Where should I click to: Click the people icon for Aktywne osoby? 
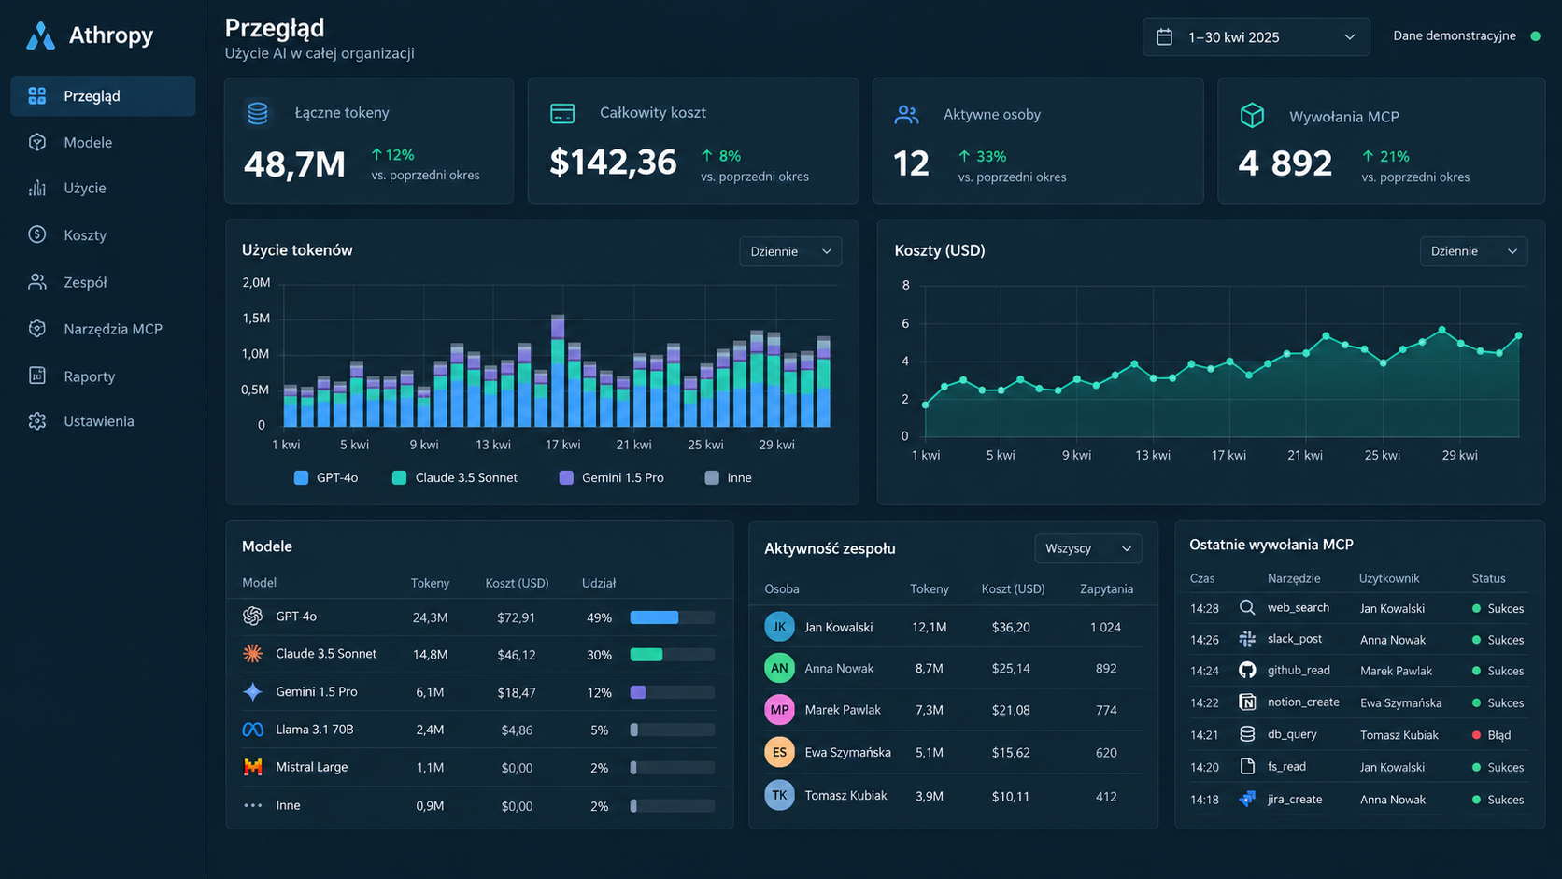point(906,115)
